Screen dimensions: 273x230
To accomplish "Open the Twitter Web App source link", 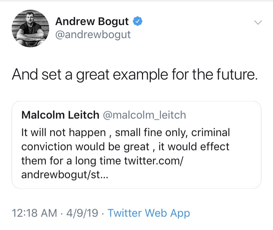I will (149, 213).
